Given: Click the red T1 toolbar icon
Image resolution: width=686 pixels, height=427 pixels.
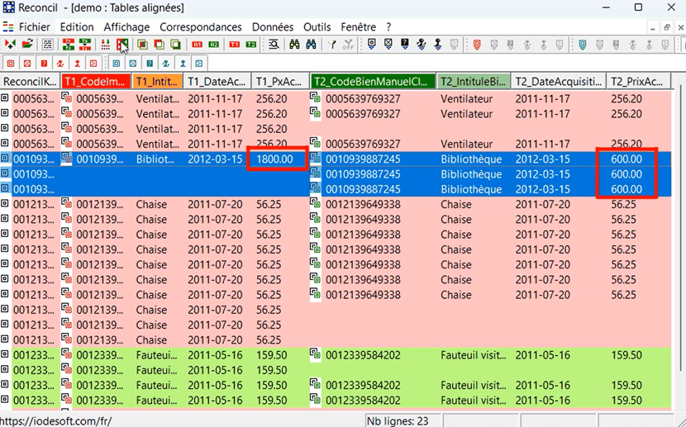Looking at the screenshot, I should pyautogui.click(x=235, y=44).
